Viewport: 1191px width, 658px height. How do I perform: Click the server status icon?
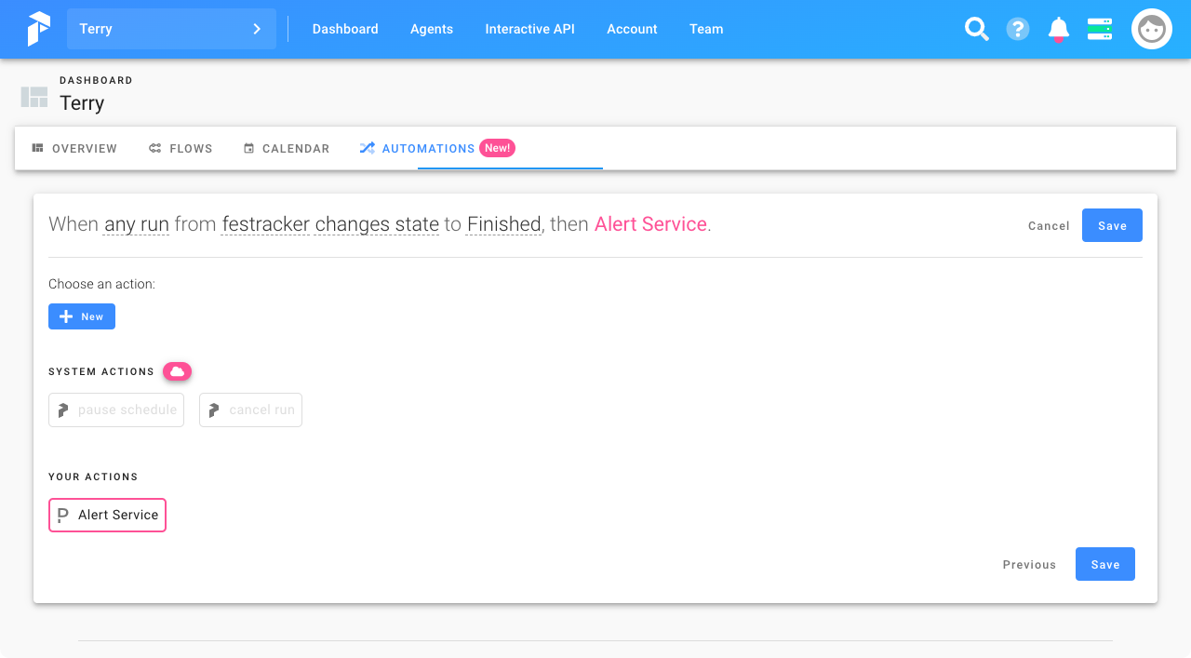(x=1100, y=29)
